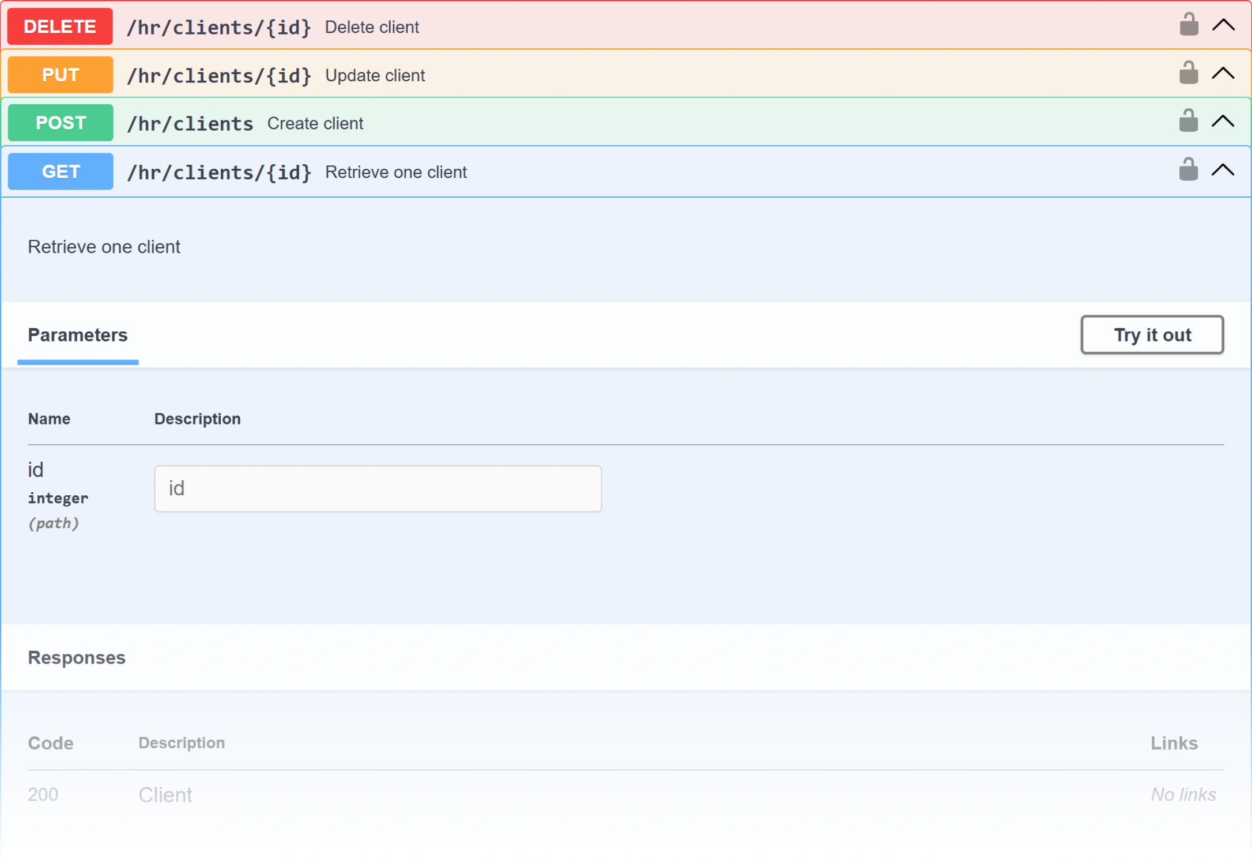Viewport: 1252px width, 864px height.
Task: Click the Description column header in Parameters table
Action: [x=198, y=419]
